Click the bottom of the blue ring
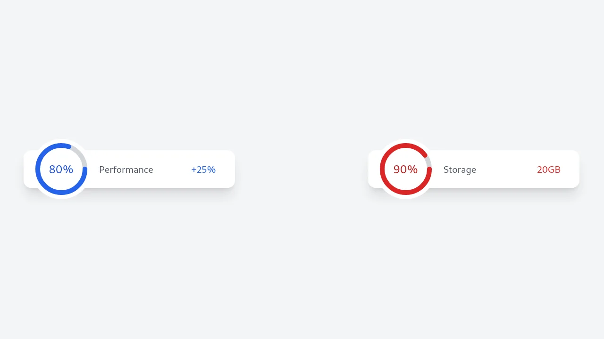 61,193
